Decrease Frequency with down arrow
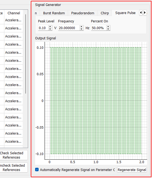This screenshot has height=178, width=152. point(81,29)
